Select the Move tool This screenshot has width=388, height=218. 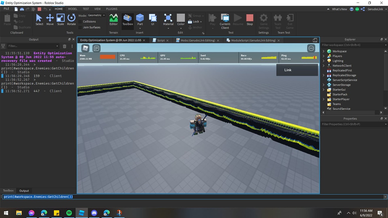click(50, 20)
